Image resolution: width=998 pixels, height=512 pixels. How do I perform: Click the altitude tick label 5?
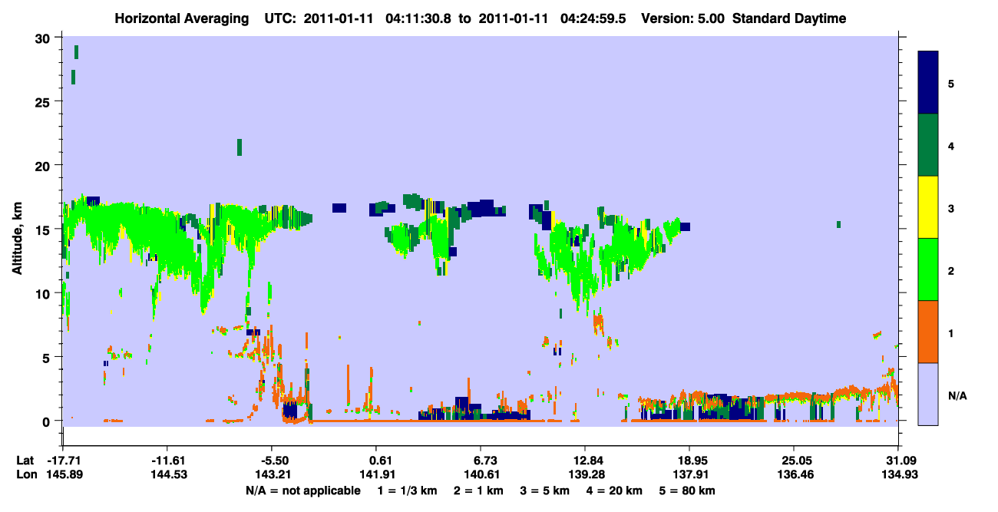48,357
